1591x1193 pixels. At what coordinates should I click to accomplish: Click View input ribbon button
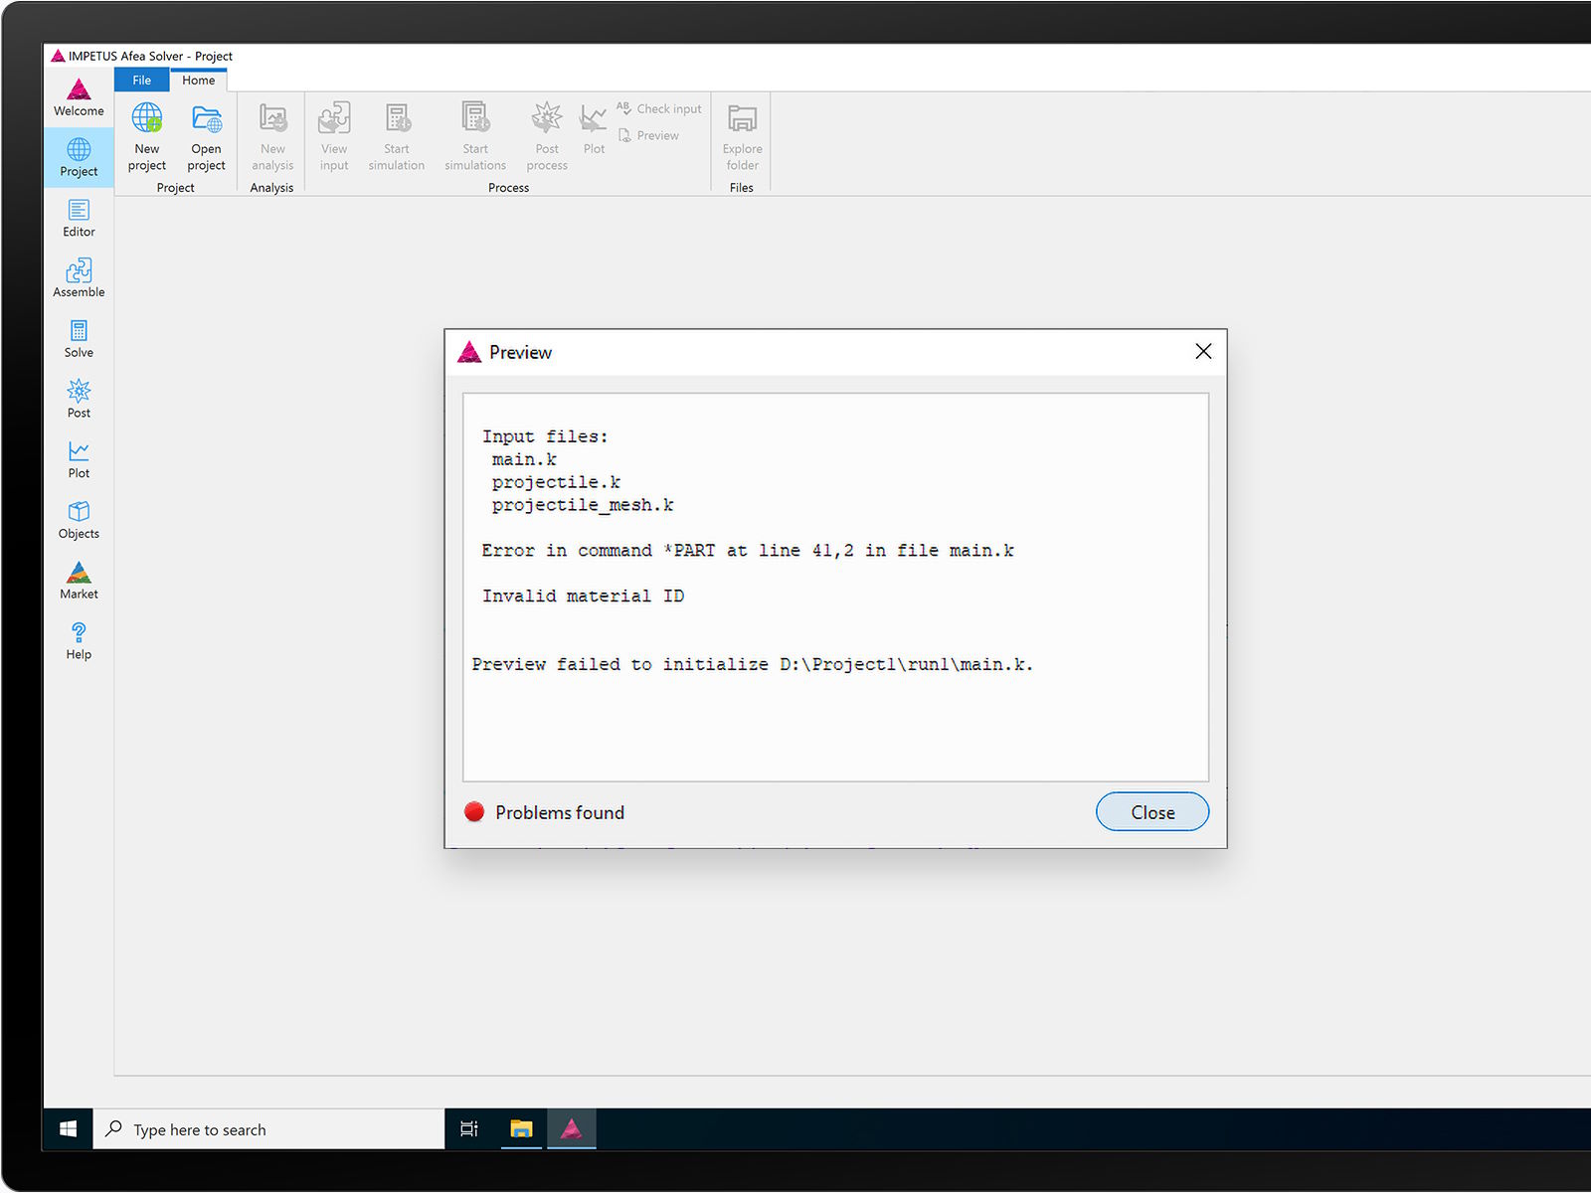tap(334, 137)
